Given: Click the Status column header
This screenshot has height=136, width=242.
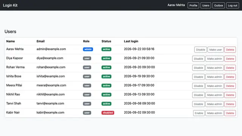Looking at the screenshot, I should click(106, 41).
